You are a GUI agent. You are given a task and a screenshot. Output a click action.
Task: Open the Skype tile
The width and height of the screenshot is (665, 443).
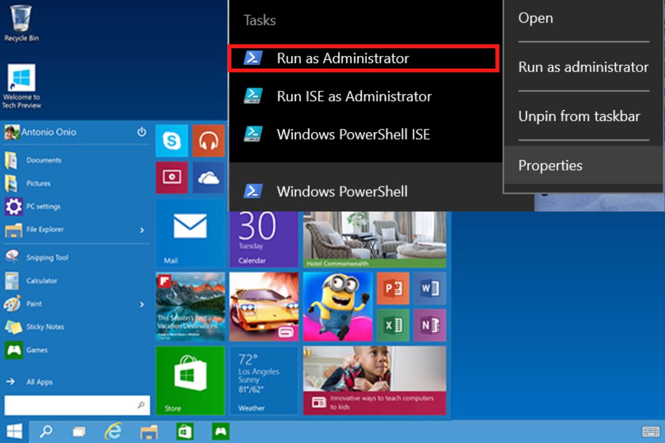tap(172, 141)
